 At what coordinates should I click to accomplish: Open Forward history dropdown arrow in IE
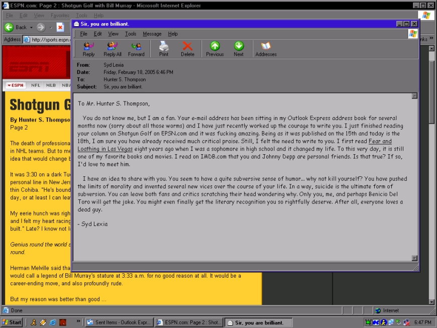(x=50, y=28)
